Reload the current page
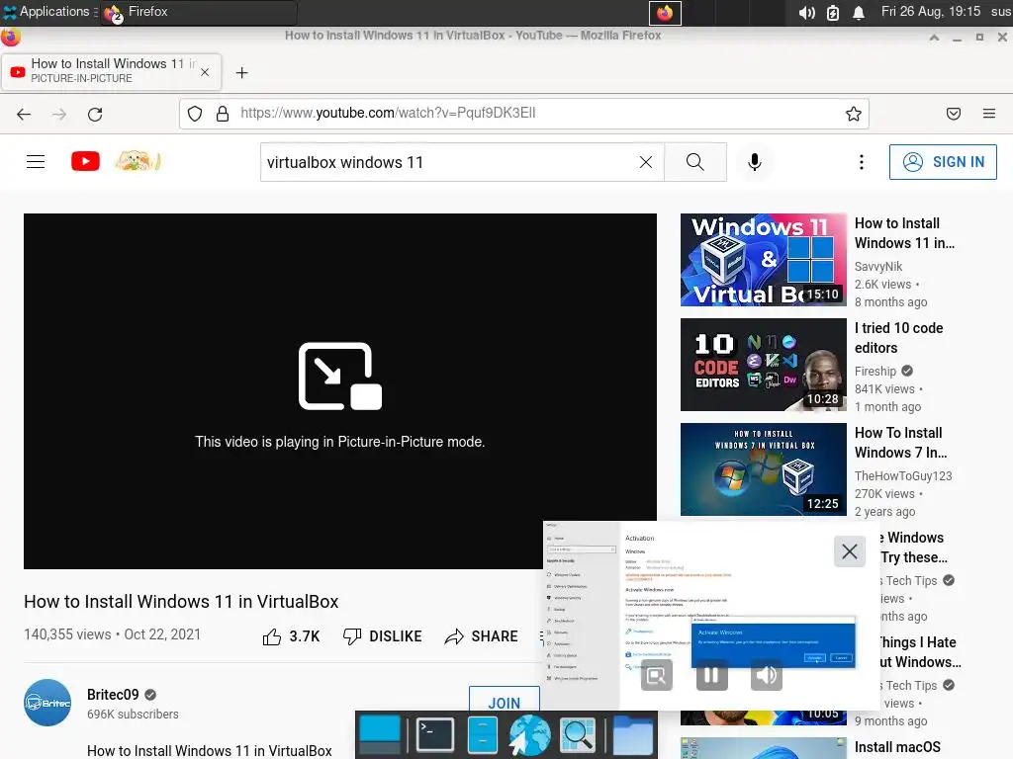Image resolution: width=1013 pixels, height=759 pixels. pos(95,115)
